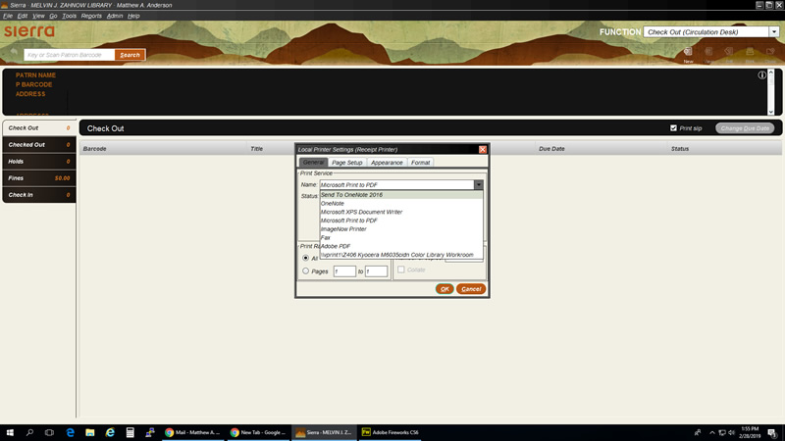Viewport: 785px width, 441px height.
Task: Switch to the Page Setup tab
Action: 347,163
